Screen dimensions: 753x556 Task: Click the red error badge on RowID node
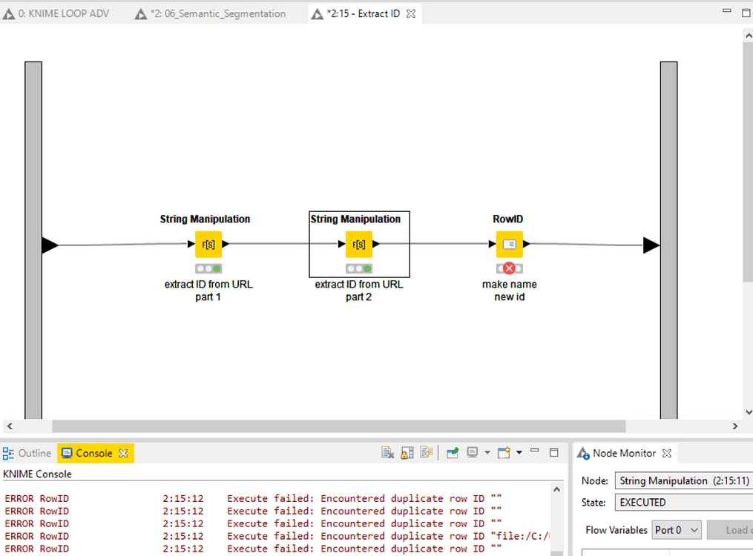pos(510,268)
